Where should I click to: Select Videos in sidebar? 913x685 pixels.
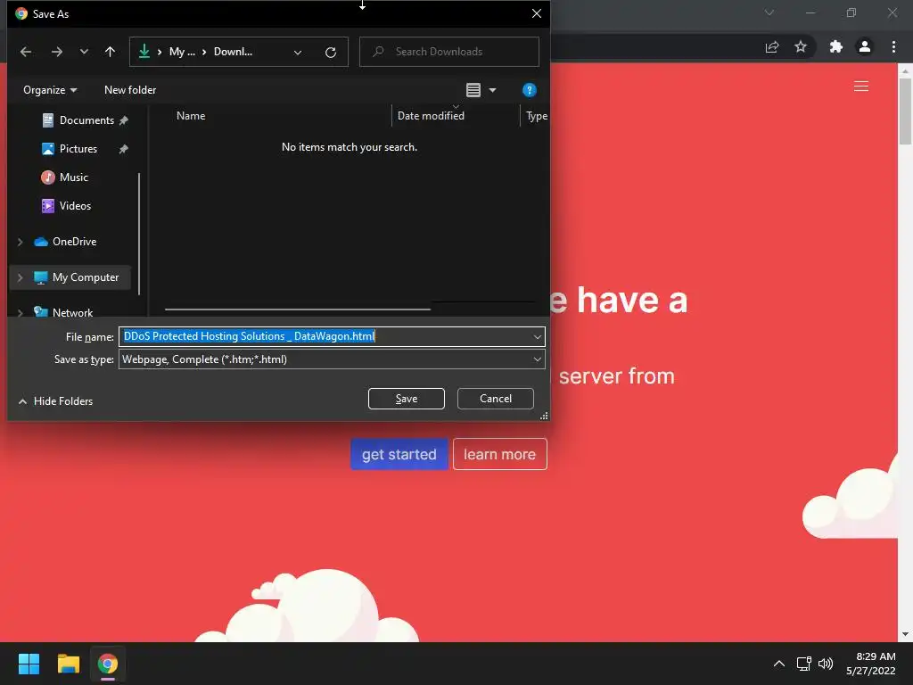pos(75,206)
